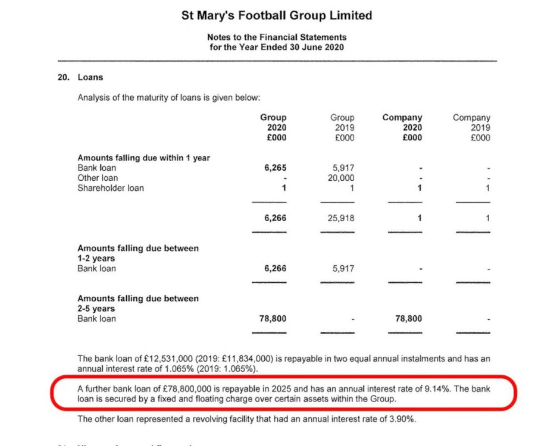The height and width of the screenshot is (446, 535).
Task: Select the revolving facility 3.90% interest sentence
Action: pos(247,419)
